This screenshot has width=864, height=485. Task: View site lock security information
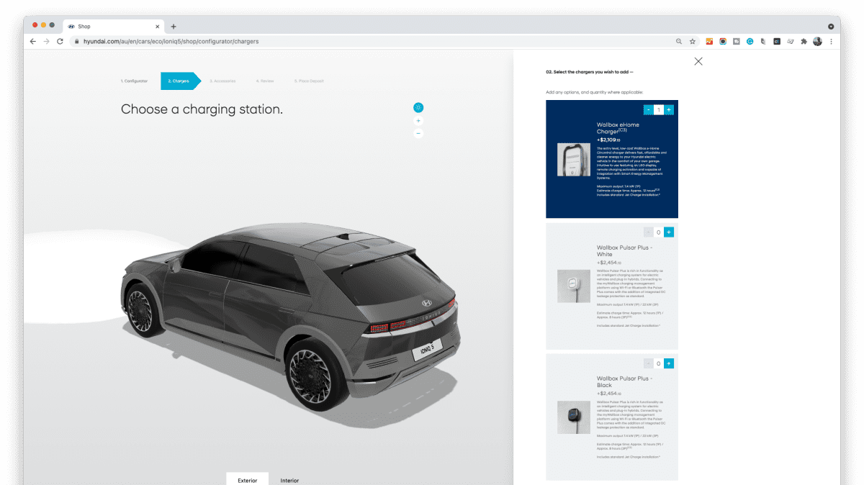[76, 41]
